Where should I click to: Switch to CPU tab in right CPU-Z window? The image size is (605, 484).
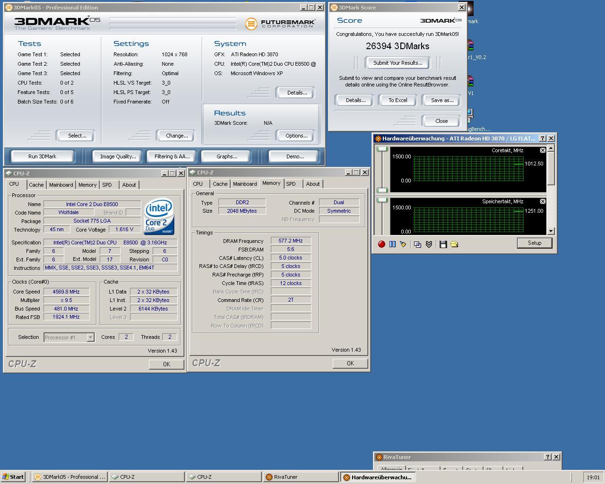click(198, 184)
